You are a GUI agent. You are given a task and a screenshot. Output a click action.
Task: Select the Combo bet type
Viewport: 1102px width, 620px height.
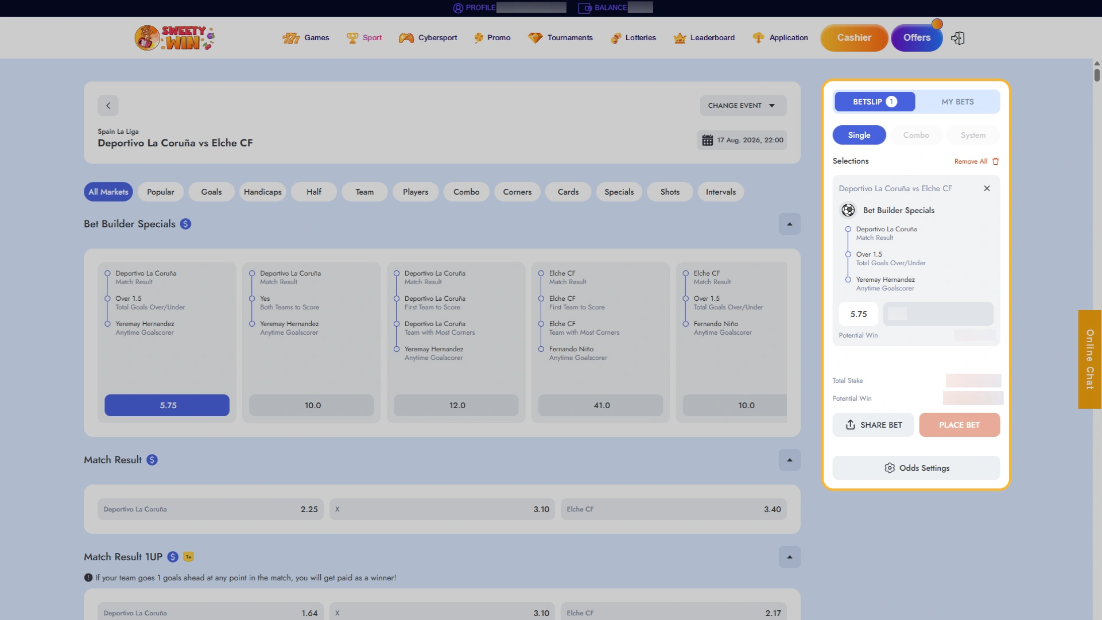[916, 135]
